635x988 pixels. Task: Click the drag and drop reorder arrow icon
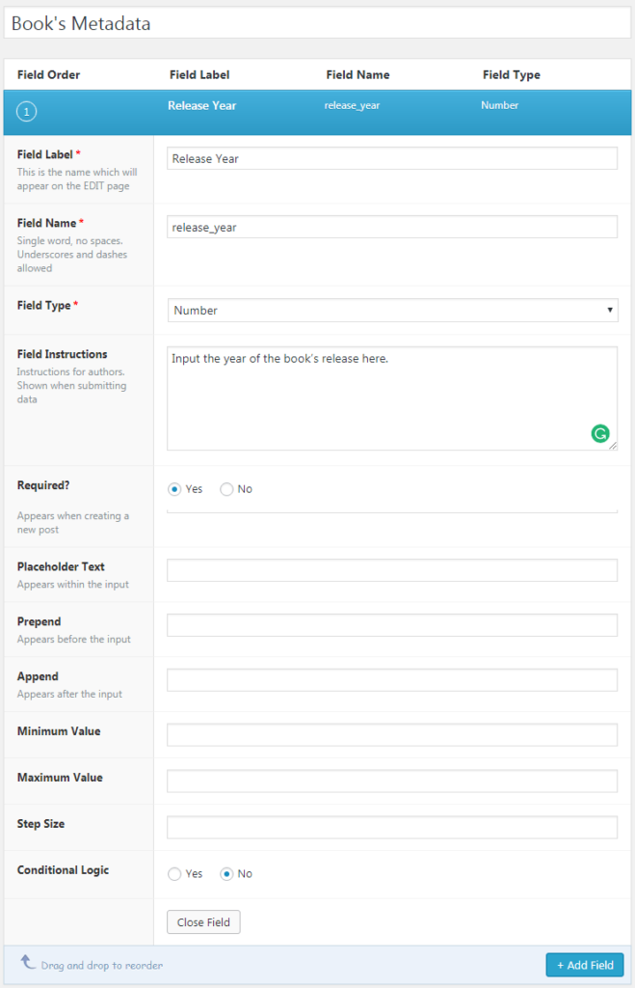28,962
